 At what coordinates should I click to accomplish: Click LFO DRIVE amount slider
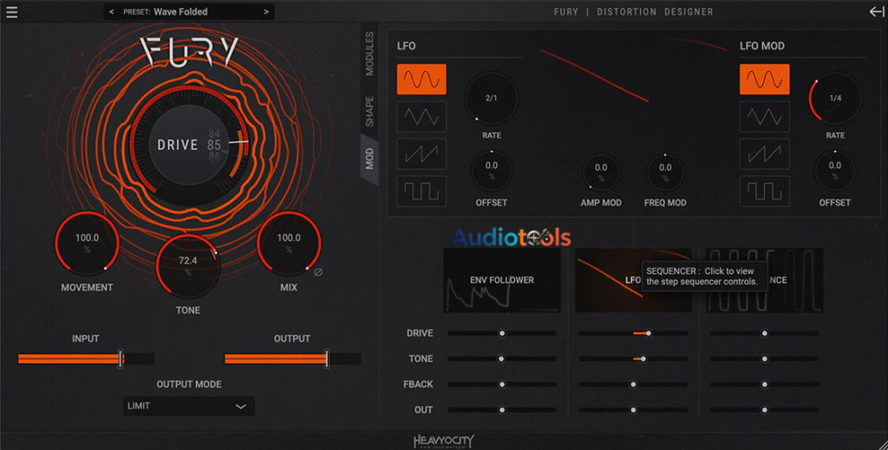pyautogui.click(x=633, y=334)
